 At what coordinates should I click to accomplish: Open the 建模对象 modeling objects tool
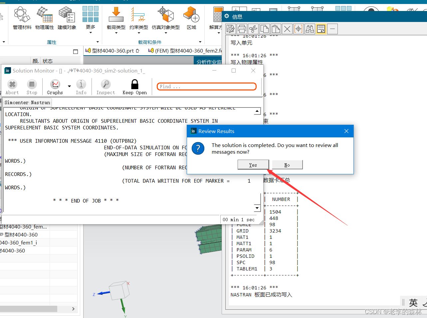[67, 18]
